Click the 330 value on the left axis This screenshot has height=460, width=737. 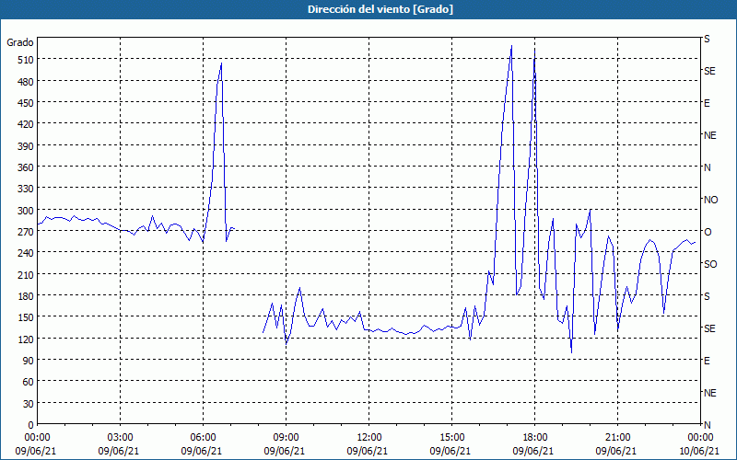[x=26, y=189]
